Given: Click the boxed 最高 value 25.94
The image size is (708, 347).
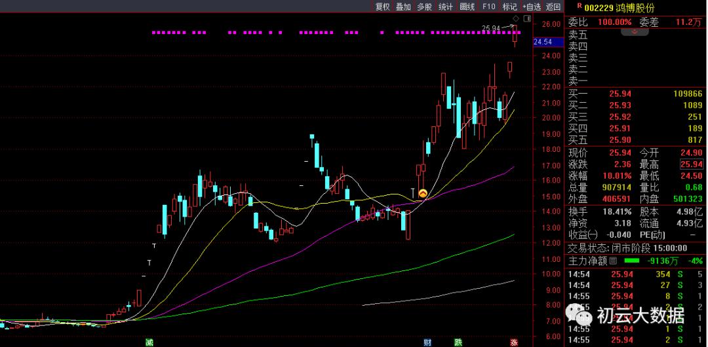Looking at the screenshot, I should coord(692,165).
